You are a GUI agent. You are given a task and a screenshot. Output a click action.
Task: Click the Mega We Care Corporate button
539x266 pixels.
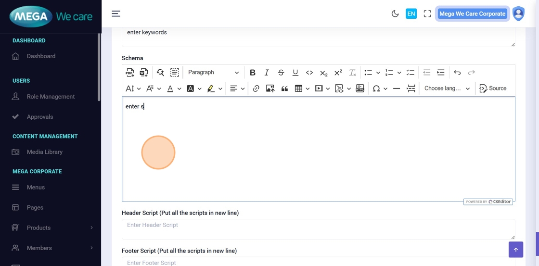tap(472, 14)
